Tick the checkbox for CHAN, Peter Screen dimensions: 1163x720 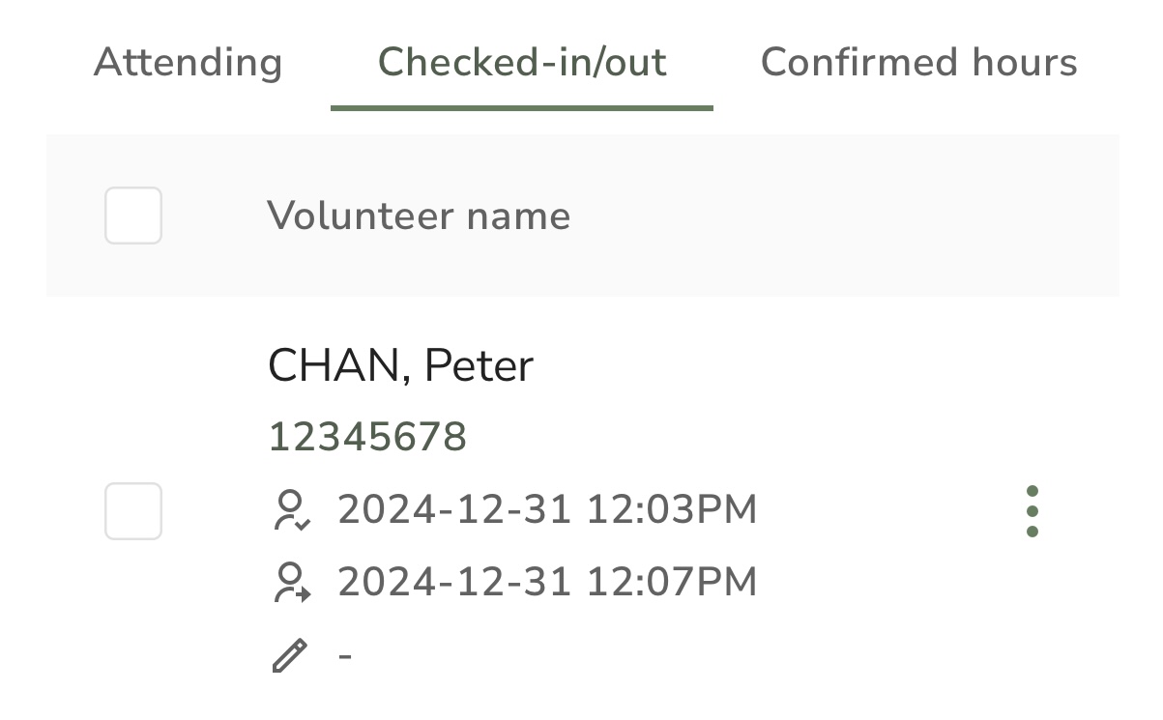[133, 511]
